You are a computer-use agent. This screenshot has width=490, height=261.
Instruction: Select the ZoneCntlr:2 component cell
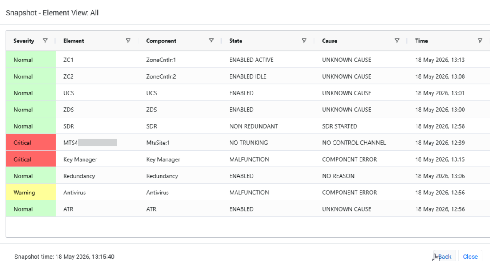pos(180,76)
